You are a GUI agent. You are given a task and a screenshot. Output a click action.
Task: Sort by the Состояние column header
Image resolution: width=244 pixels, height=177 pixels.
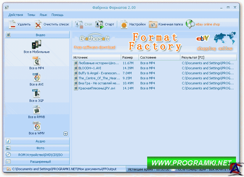click(x=159, y=57)
